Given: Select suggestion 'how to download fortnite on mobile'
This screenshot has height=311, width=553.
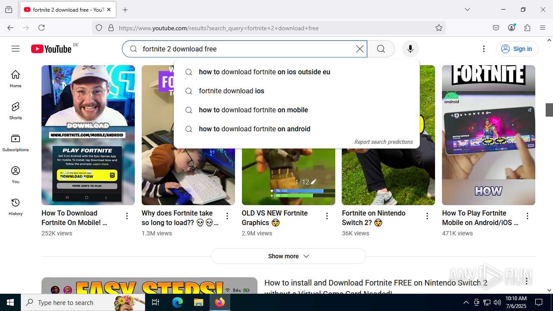Looking at the screenshot, I should tap(296, 110).
